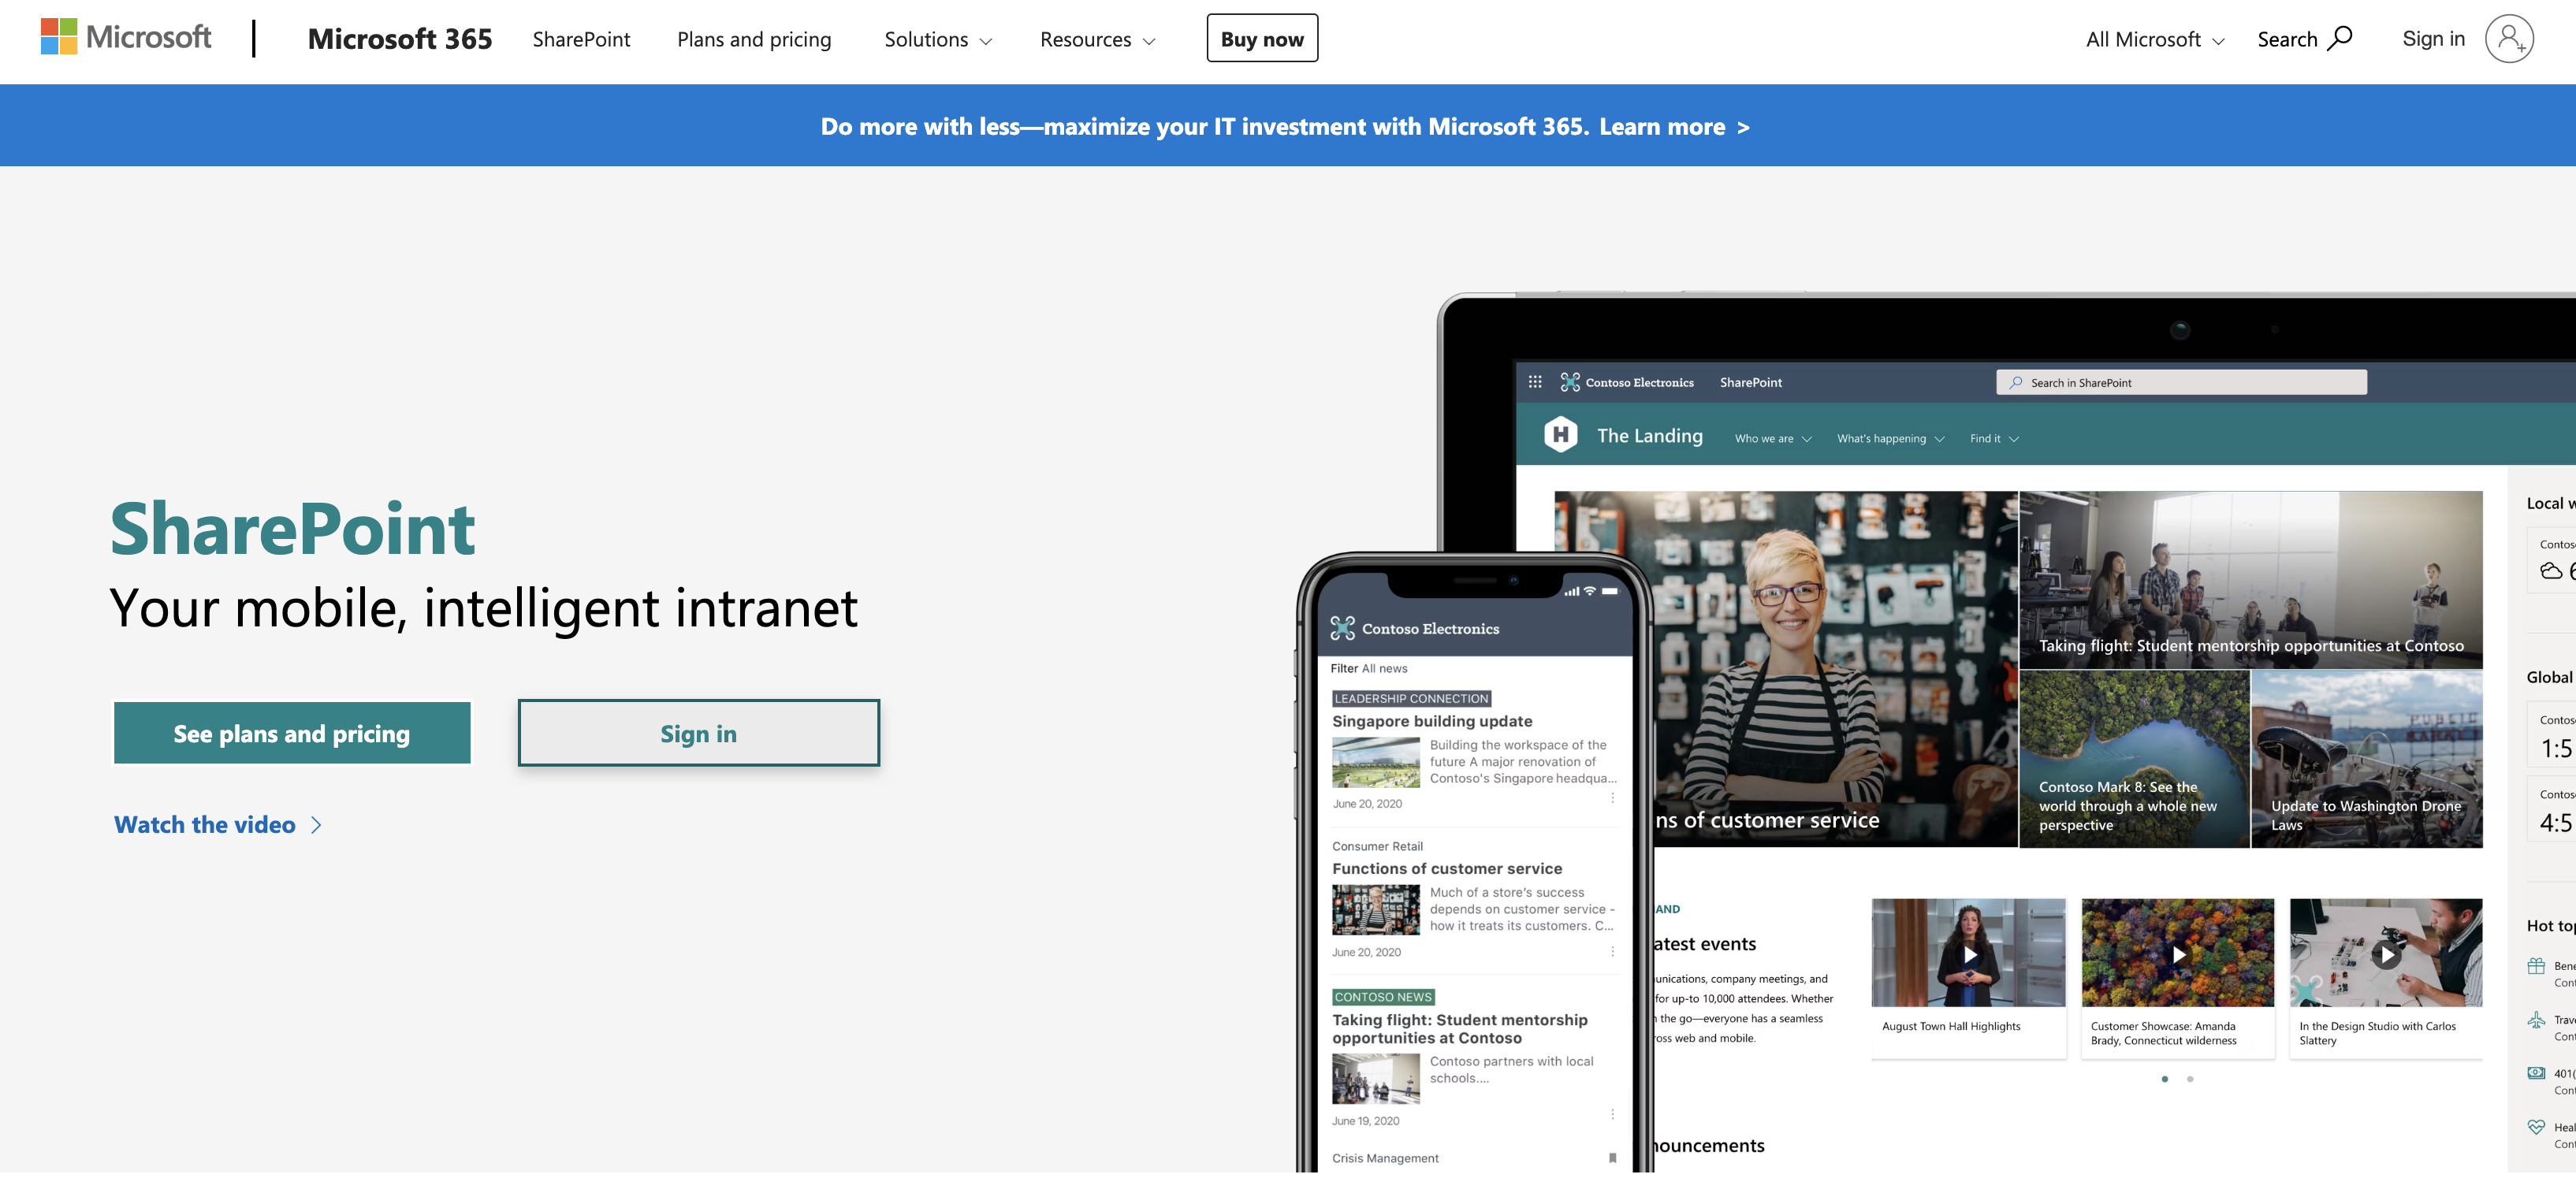This screenshot has height=1204, width=2576.
Task: Expand the Resources dropdown menu
Action: pyautogui.click(x=1097, y=39)
